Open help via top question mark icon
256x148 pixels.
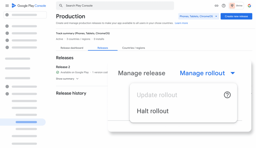click(x=224, y=6)
